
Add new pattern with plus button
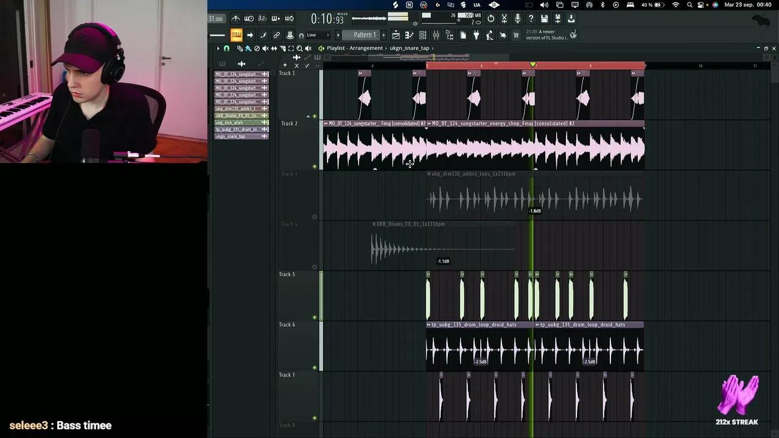pos(383,35)
